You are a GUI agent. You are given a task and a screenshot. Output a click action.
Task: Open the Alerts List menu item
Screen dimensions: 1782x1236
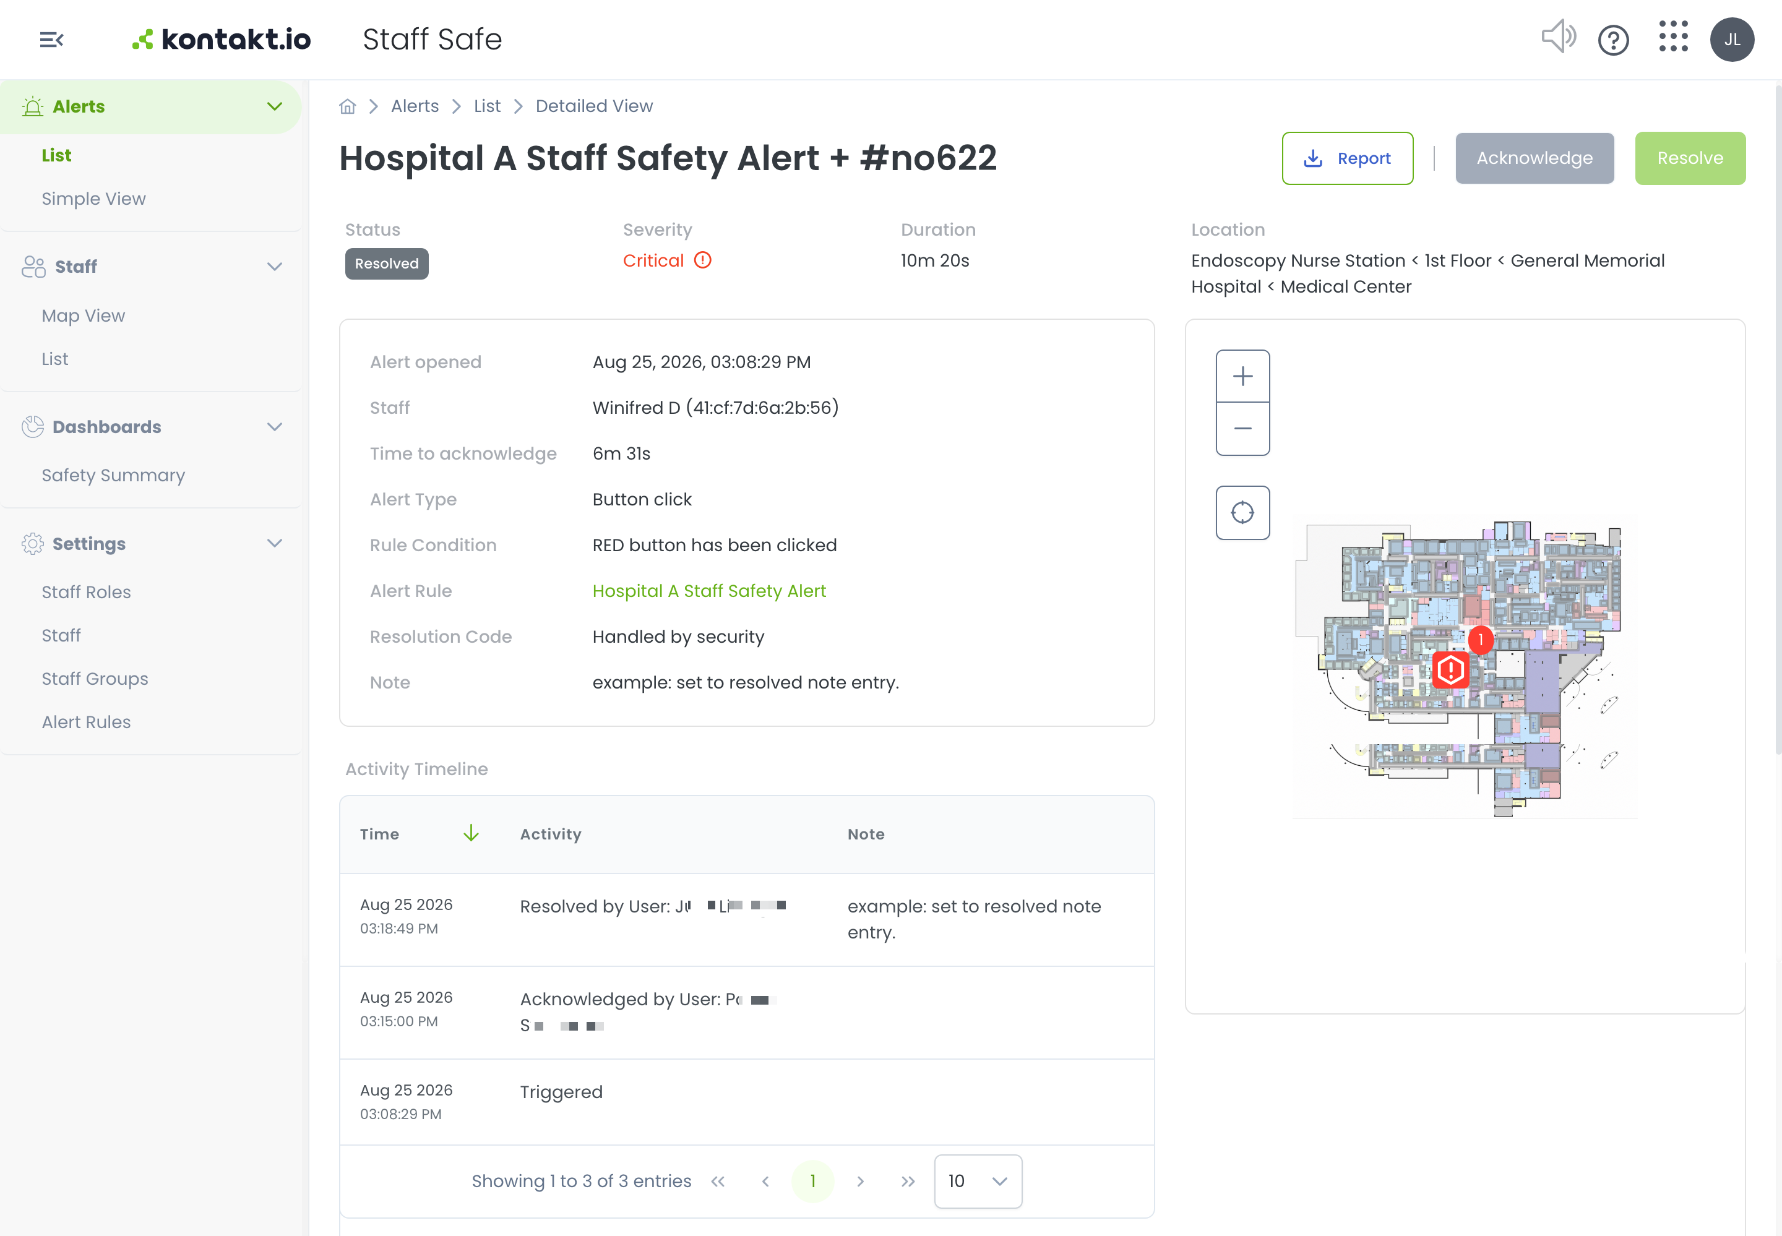56,156
